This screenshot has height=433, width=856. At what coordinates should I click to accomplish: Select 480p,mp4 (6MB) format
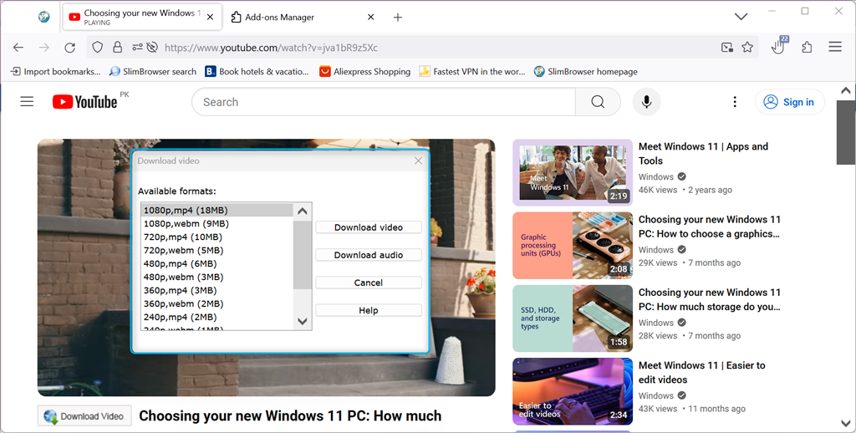point(217,264)
